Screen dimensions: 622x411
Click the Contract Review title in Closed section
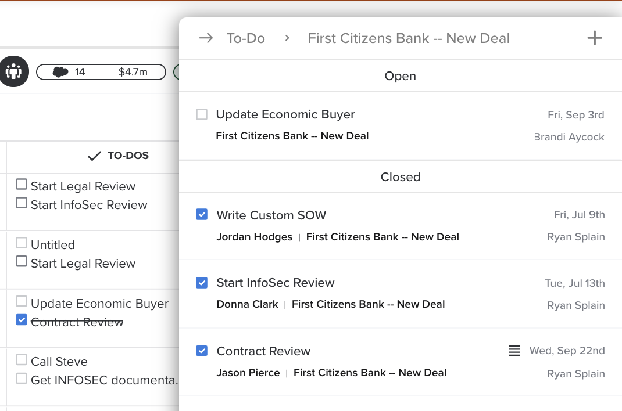263,351
